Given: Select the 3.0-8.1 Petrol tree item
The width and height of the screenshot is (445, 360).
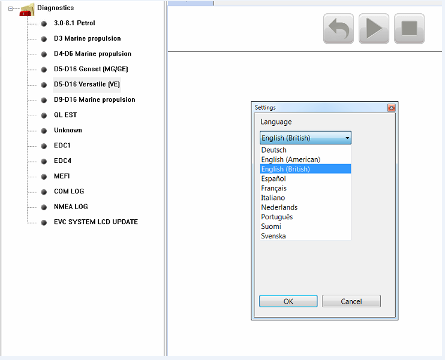Looking at the screenshot, I should point(74,23).
